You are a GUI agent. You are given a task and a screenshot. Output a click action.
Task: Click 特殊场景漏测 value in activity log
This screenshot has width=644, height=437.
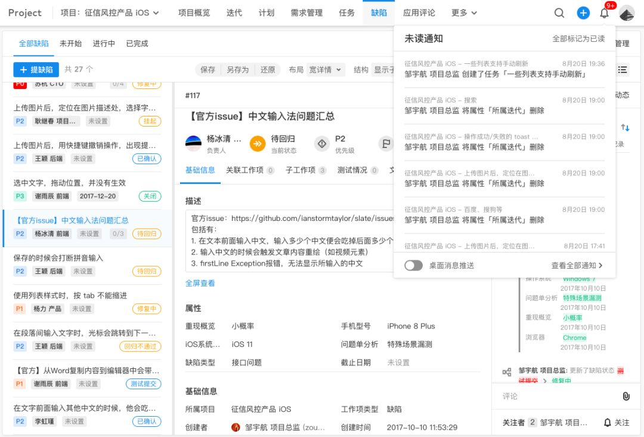(582, 298)
